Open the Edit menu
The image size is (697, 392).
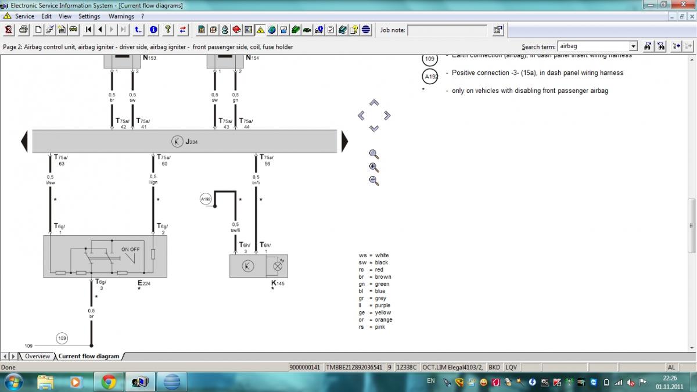(46, 16)
